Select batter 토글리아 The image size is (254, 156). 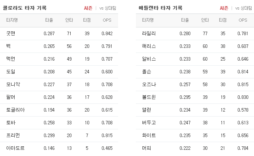[15, 110]
